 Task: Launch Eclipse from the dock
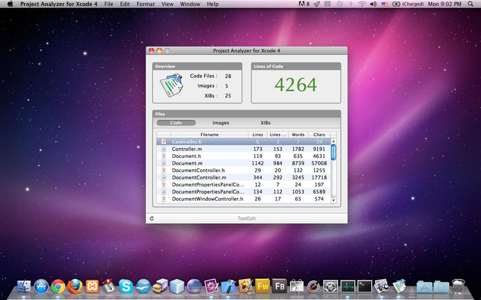coord(194,287)
